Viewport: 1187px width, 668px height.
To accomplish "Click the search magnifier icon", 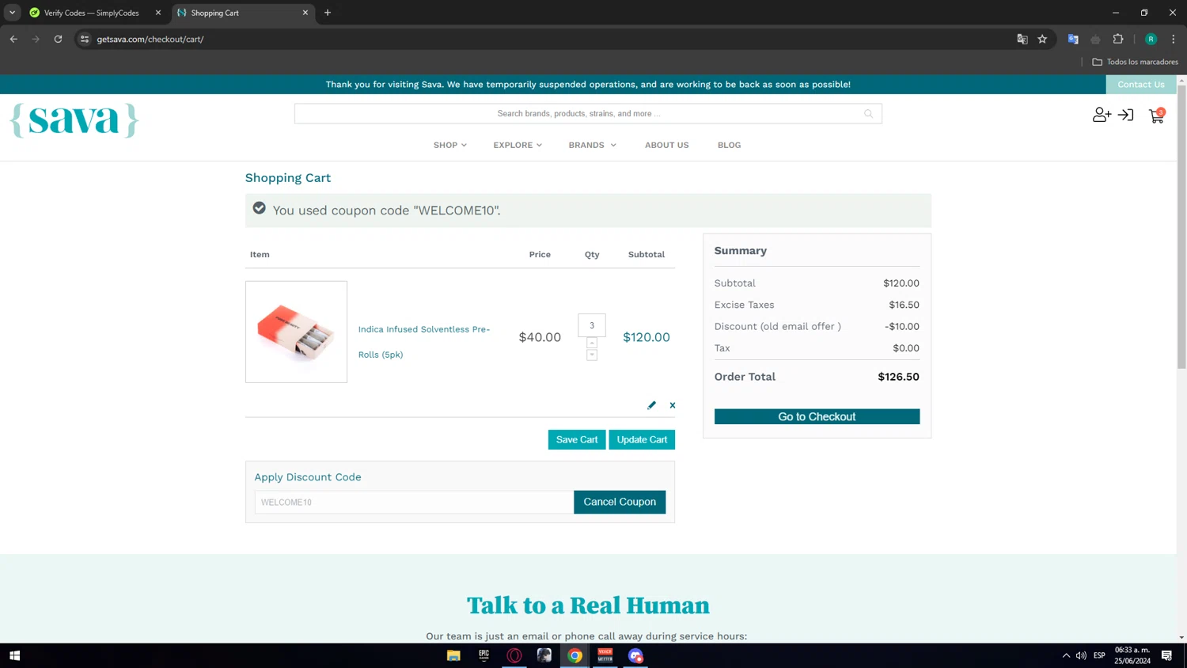I will click(868, 114).
